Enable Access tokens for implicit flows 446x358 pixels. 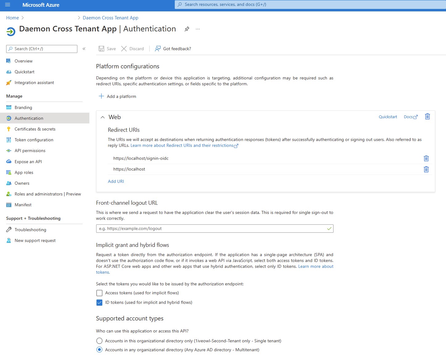click(99, 293)
